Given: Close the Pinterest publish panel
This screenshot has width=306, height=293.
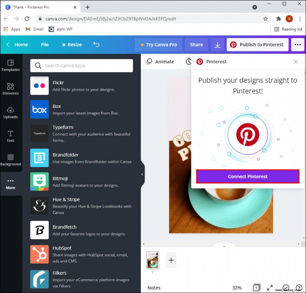Looking at the screenshot, I should 296,62.
